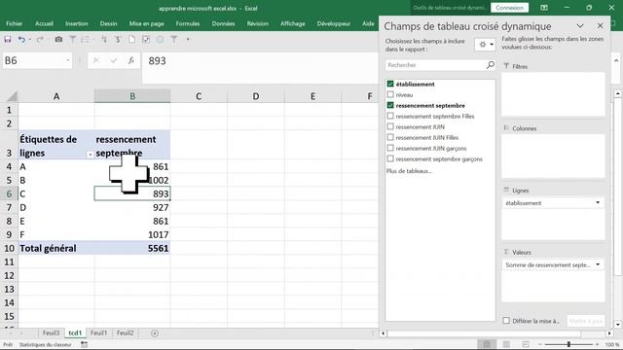Open the pivot pane options chevron
Screen dimensions: 623x350
[580, 26]
